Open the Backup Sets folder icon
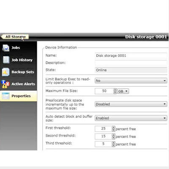The image size is (169, 169). pyautogui.click(x=6, y=72)
